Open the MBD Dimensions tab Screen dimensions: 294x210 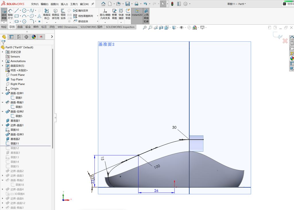(67, 27)
